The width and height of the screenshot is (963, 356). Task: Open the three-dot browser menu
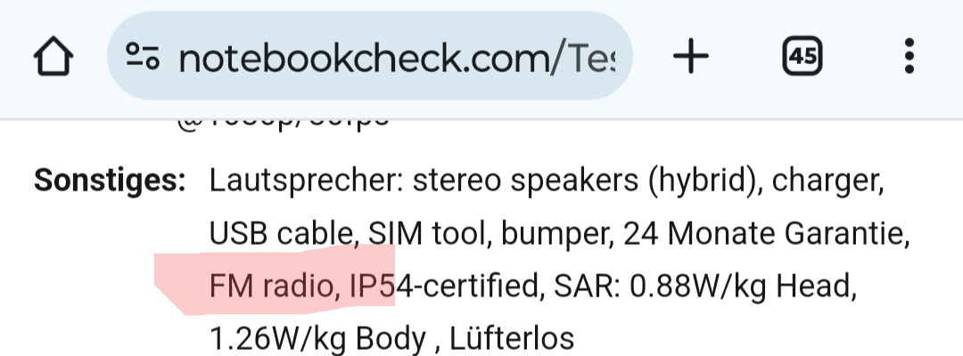click(909, 58)
